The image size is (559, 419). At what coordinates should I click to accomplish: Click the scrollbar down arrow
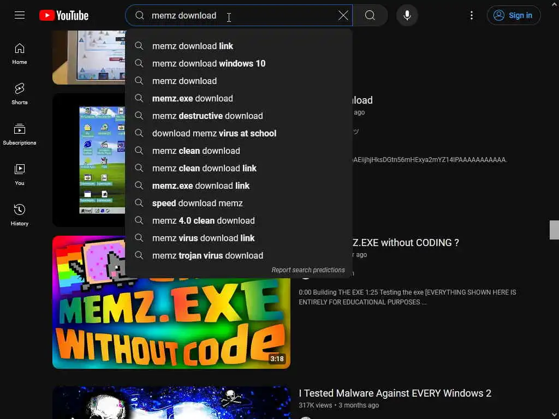pyautogui.click(x=554, y=415)
